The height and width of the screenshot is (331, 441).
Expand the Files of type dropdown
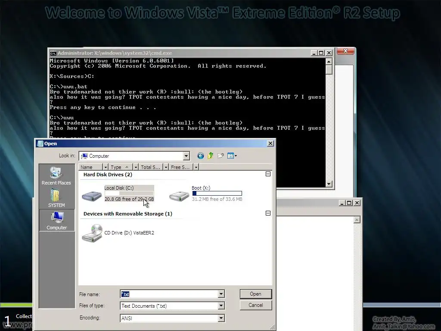point(221,306)
